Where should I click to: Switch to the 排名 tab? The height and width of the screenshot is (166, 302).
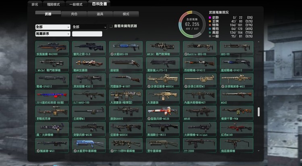[35, 4]
